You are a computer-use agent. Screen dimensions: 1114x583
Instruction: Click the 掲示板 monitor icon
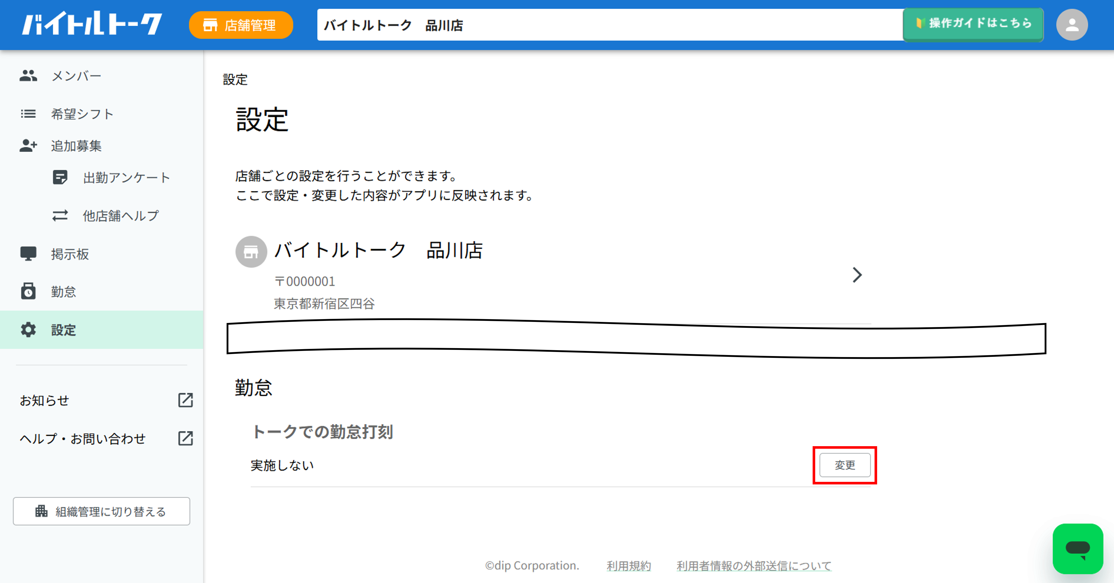tap(28, 254)
